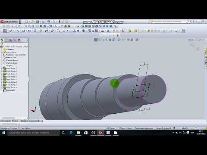
Task: Select the Circle sketch tool
Action: (35, 31)
